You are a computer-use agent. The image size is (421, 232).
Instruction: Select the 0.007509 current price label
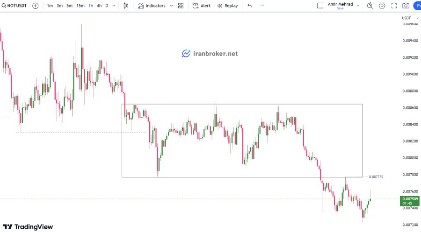(x=410, y=201)
